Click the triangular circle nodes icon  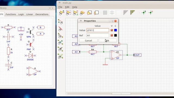coord(132,13)
